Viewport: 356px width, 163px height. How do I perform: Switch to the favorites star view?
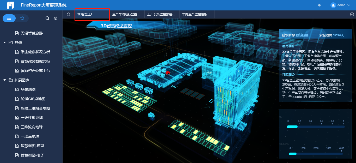click(22, 18)
